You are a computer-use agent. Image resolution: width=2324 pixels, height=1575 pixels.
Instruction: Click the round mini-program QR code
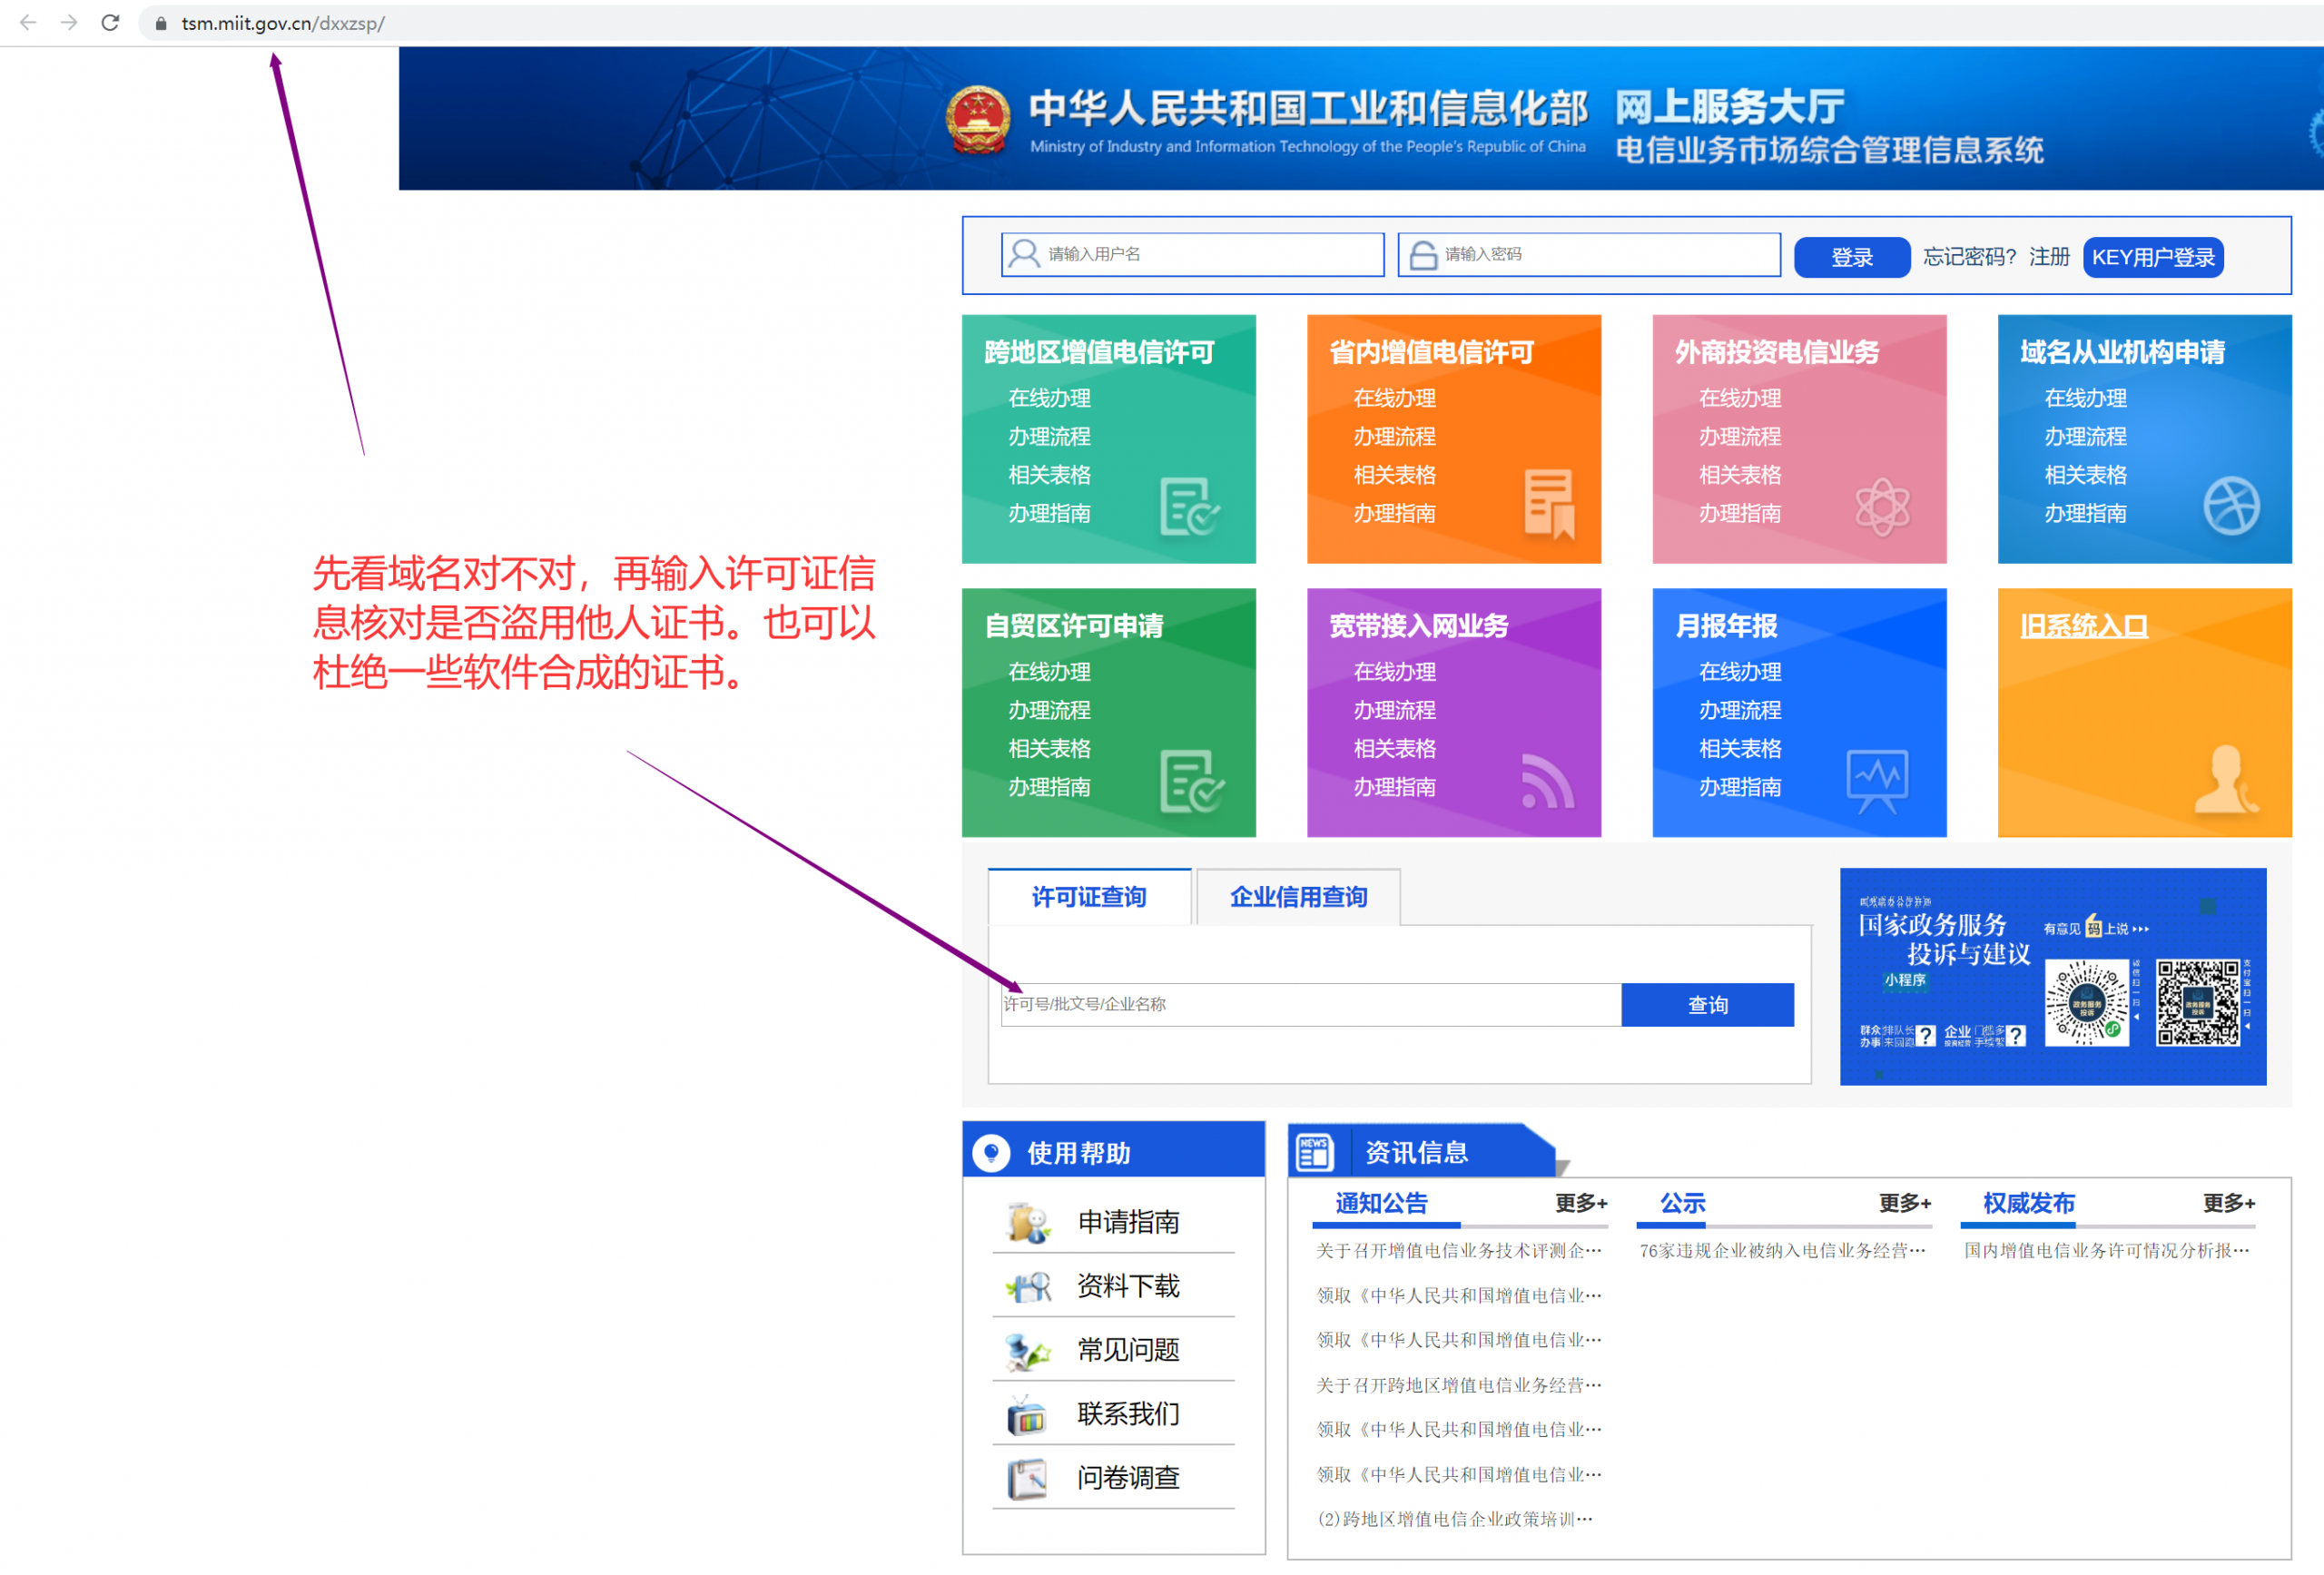click(2086, 1002)
